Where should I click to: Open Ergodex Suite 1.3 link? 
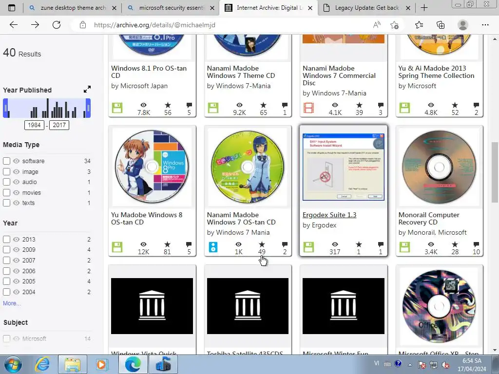click(329, 215)
